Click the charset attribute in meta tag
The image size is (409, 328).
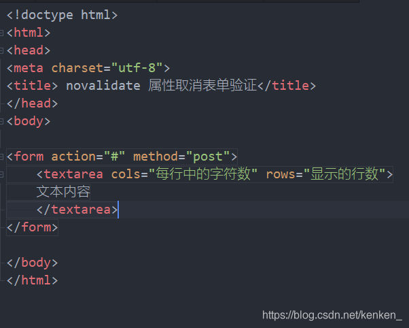pos(77,68)
